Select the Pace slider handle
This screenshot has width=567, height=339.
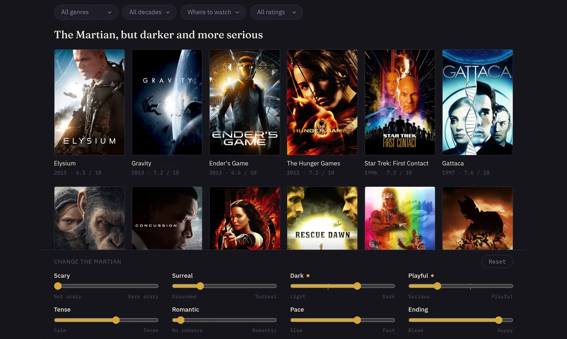pyautogui.click(x=357, y=320)
